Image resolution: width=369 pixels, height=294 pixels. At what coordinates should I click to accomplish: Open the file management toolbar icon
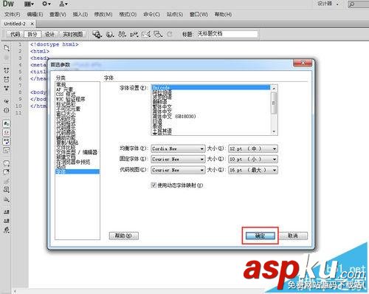tap(122, 34)
